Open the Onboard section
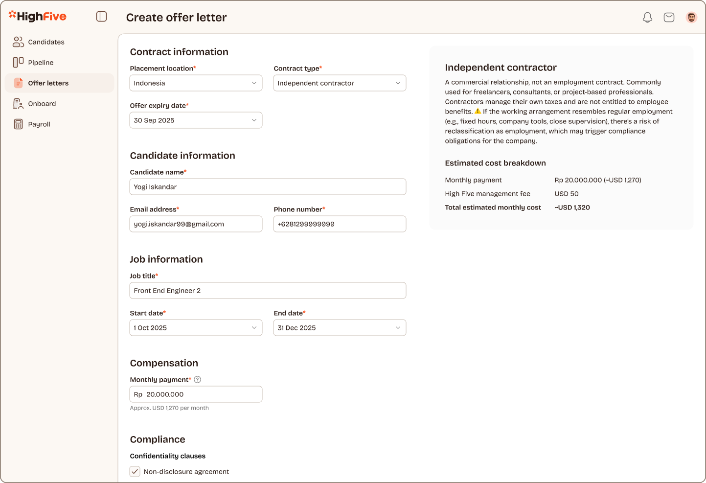This screenshot has width=706, height=483. point(18,103)
